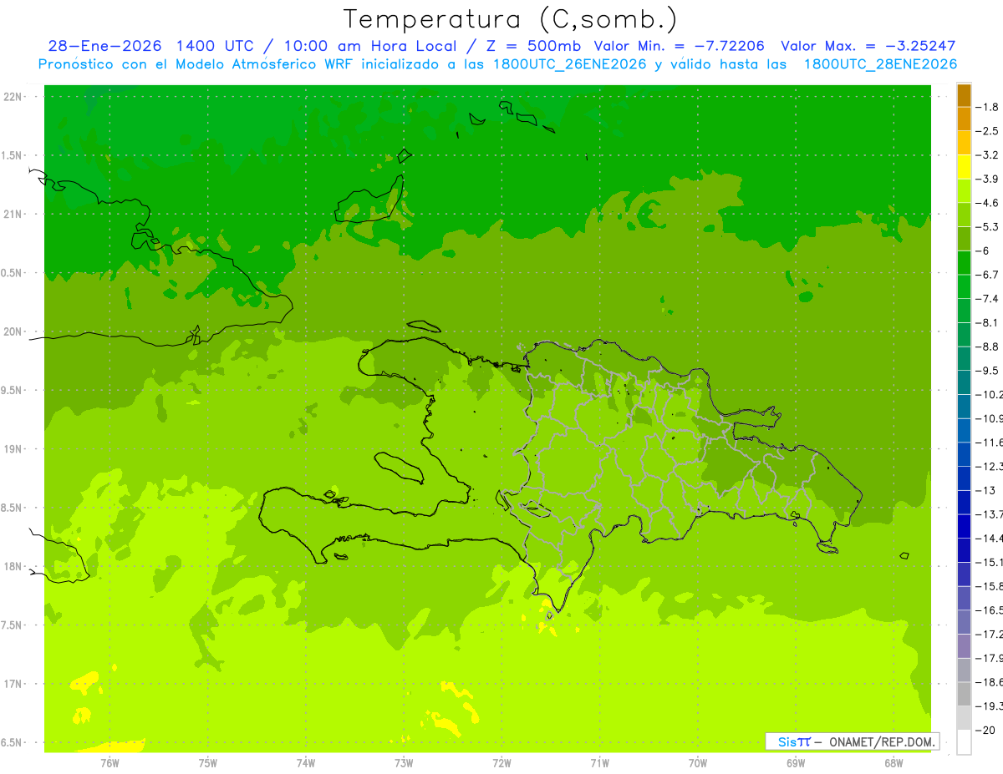Click the "69W" longitude label

[x=796, y=763]
